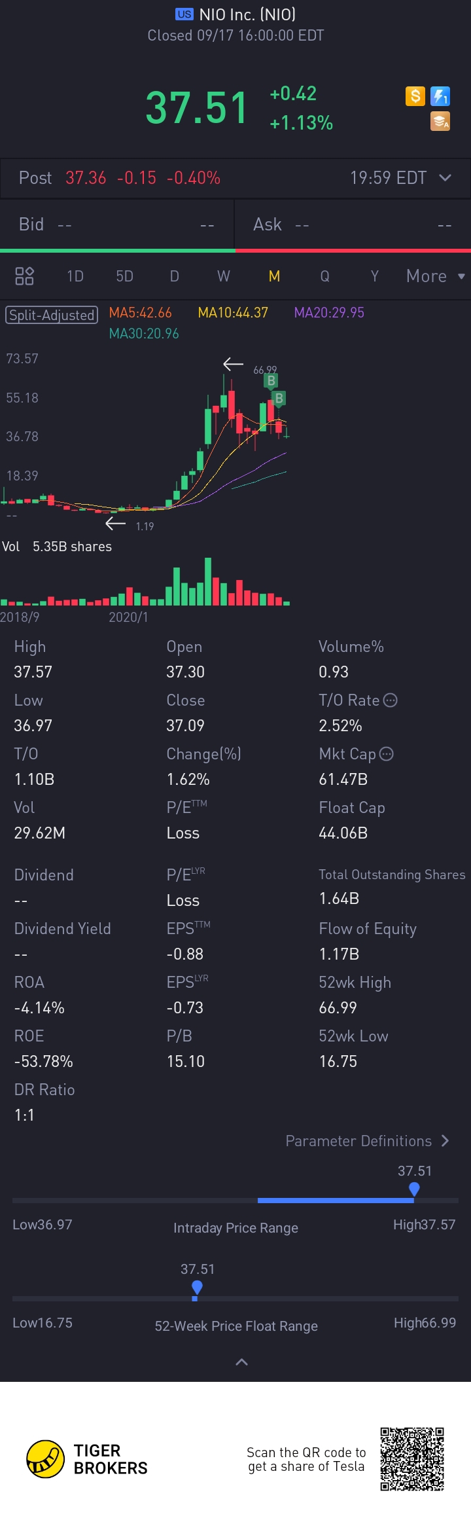Viewport: 471px width, 1537px height.
Task: Open Parameter Definitions link
Action: (x=367, y=1141)
